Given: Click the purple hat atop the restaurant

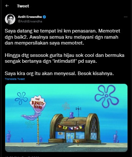Looking at the screenshot, I should tap(72, 115).
